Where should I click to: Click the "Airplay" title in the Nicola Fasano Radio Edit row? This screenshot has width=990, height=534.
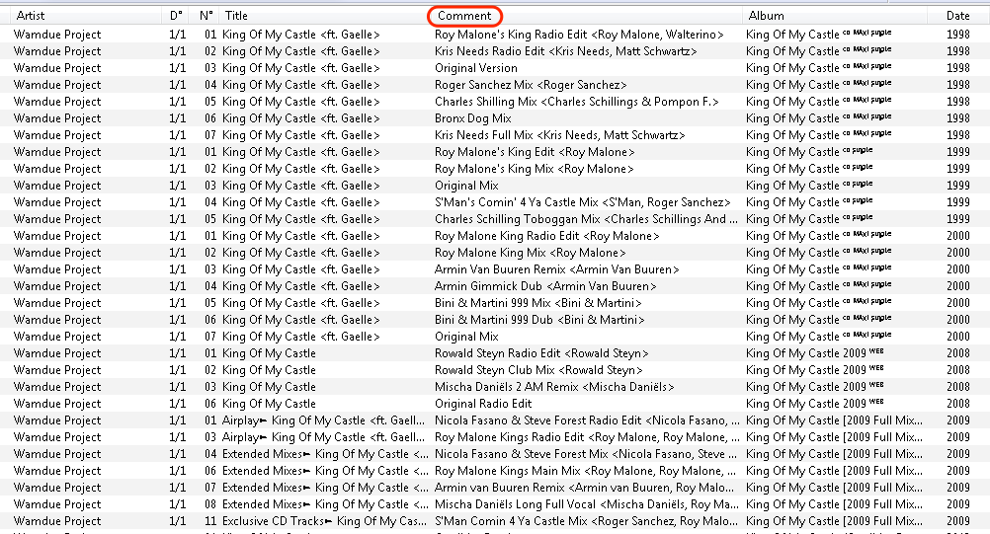point(323,420)
